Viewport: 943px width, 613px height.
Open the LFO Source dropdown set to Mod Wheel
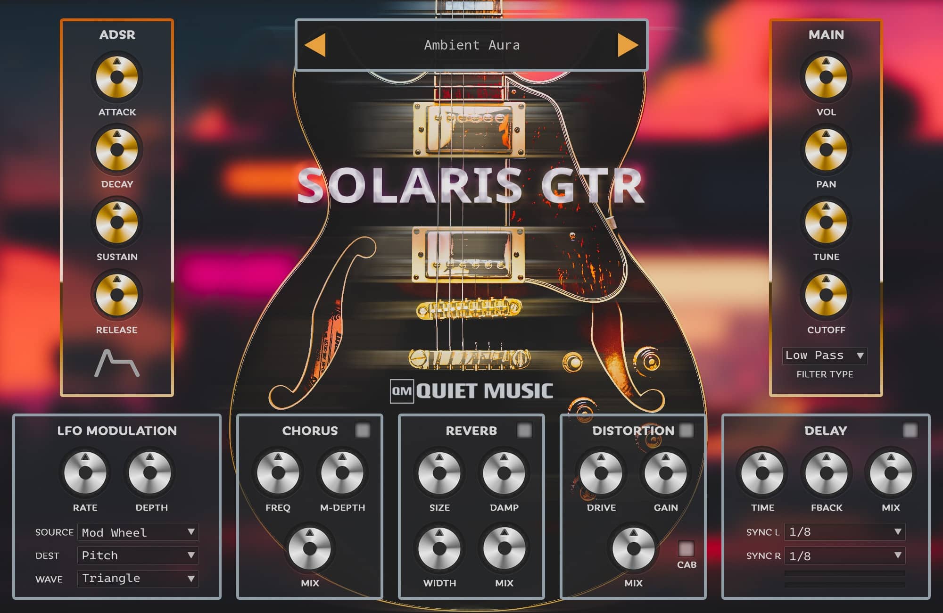pyautogui.click(x=138, y=532)
